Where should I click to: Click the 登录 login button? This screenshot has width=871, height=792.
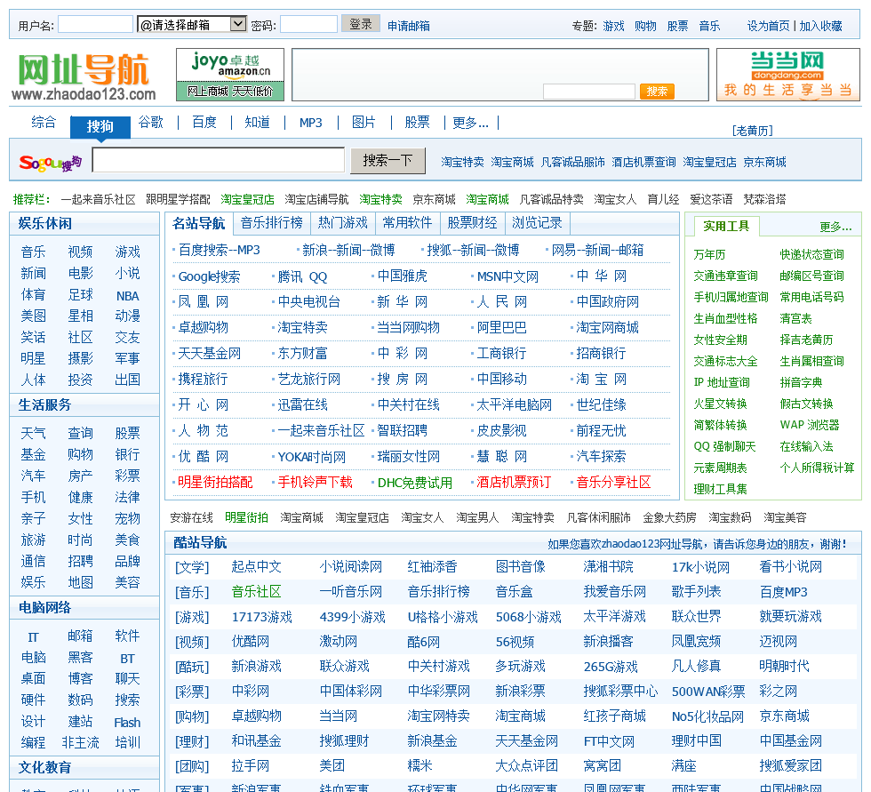click(360, 24)
